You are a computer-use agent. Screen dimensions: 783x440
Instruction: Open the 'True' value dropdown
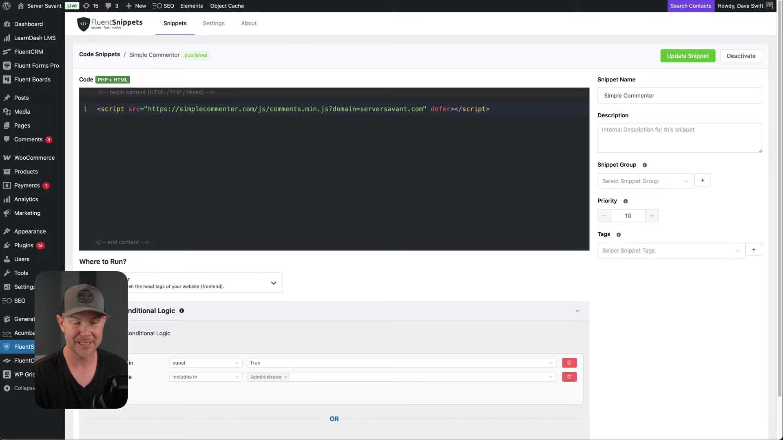[400, 363]
